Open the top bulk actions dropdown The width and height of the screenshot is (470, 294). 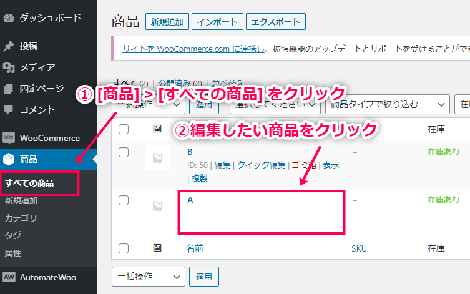(x=149, y=104)
